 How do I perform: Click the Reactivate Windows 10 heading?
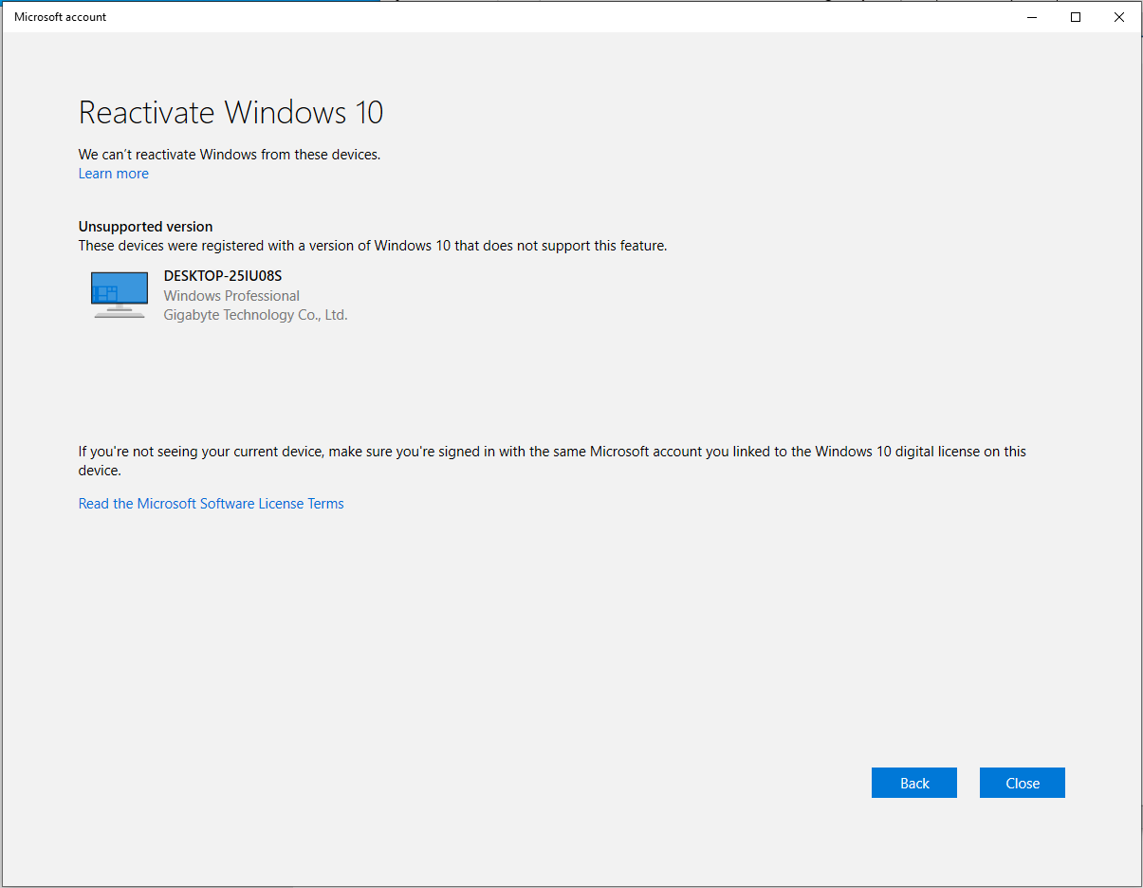230,113
